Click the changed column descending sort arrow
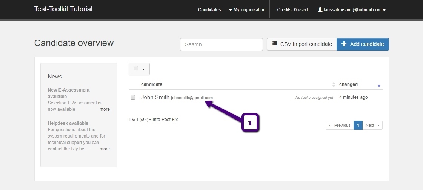 (379, 86)
